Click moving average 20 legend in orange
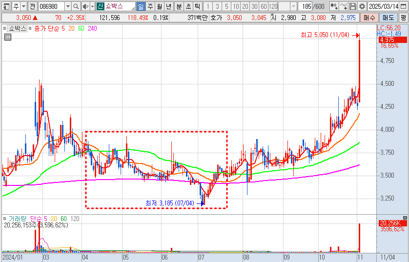409x262 pixels. tap(71, 28)
